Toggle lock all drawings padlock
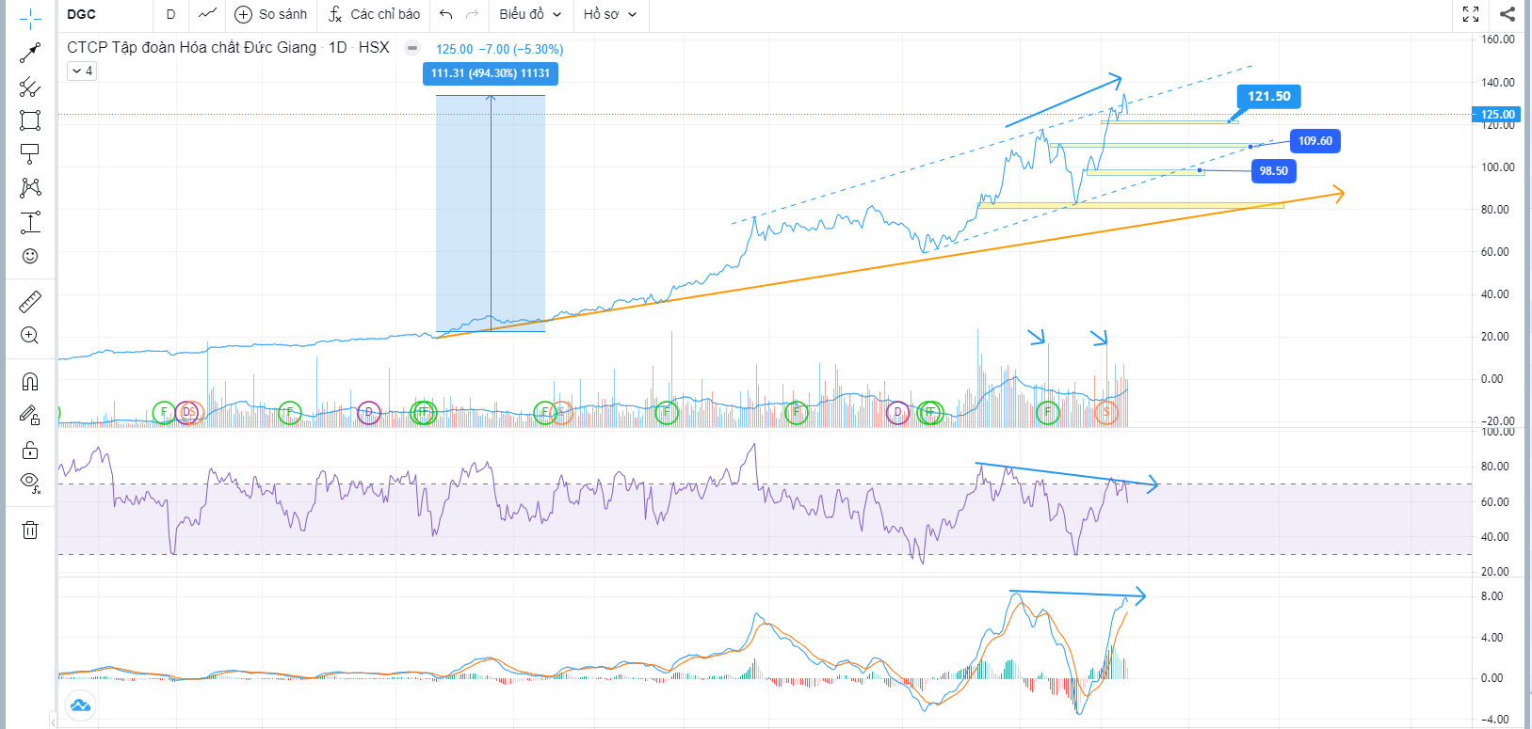1532x729 pixels. point(30,450)
